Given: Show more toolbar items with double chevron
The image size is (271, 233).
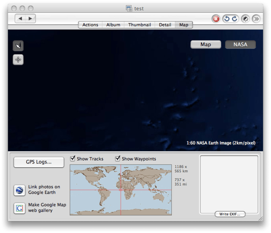Looking at the screenshot, I should click(256, 19).
